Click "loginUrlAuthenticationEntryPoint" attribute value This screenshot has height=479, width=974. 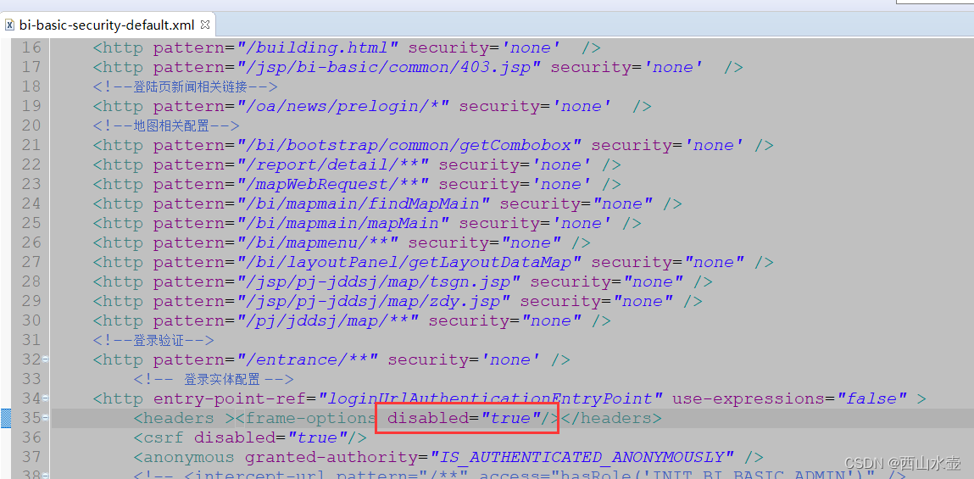[490, 398]
